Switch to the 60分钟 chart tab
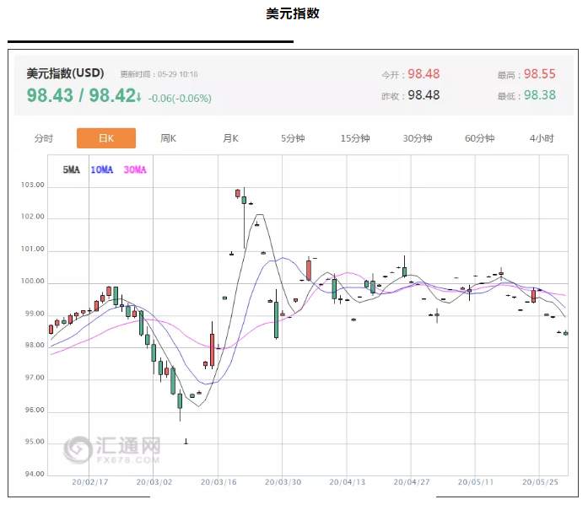Viewport: 588px width, 510px height. click(480, 138)
